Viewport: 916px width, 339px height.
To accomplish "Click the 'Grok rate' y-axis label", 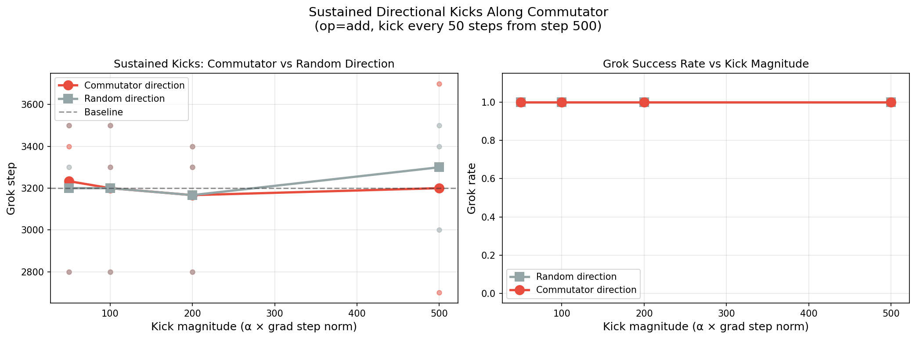I will [x=472, y=189].
